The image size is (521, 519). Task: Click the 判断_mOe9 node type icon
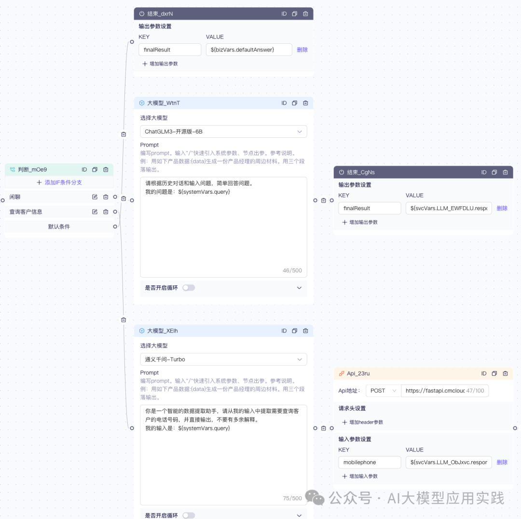[12, 169]
